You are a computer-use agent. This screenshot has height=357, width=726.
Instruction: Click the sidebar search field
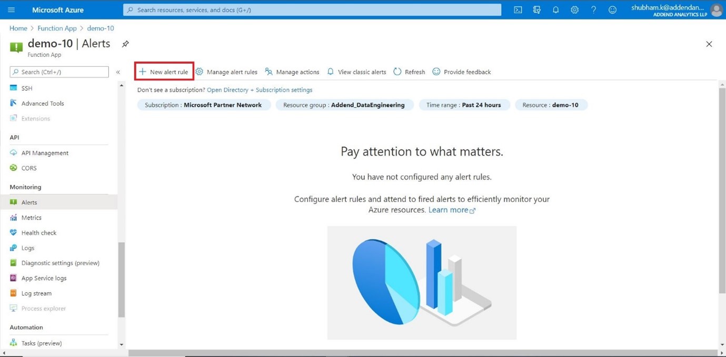click(58, 72)
